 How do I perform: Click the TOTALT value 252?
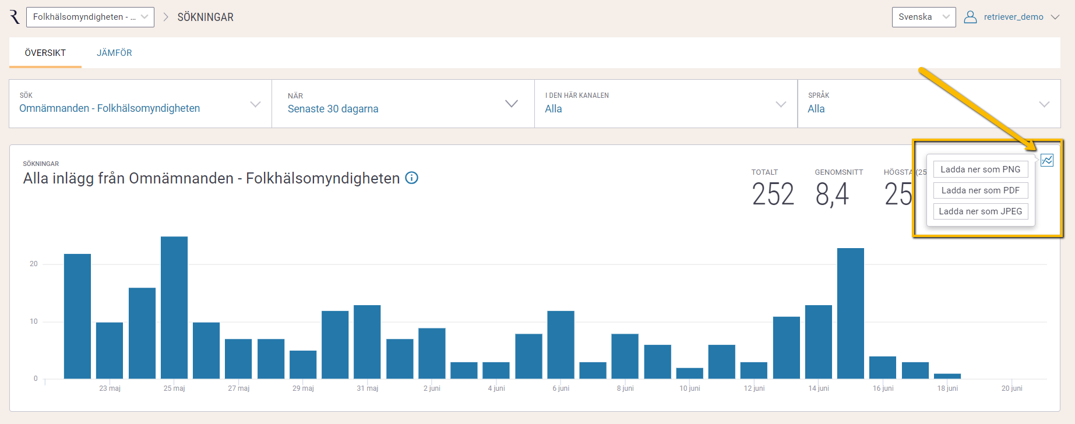click(773, 194)
